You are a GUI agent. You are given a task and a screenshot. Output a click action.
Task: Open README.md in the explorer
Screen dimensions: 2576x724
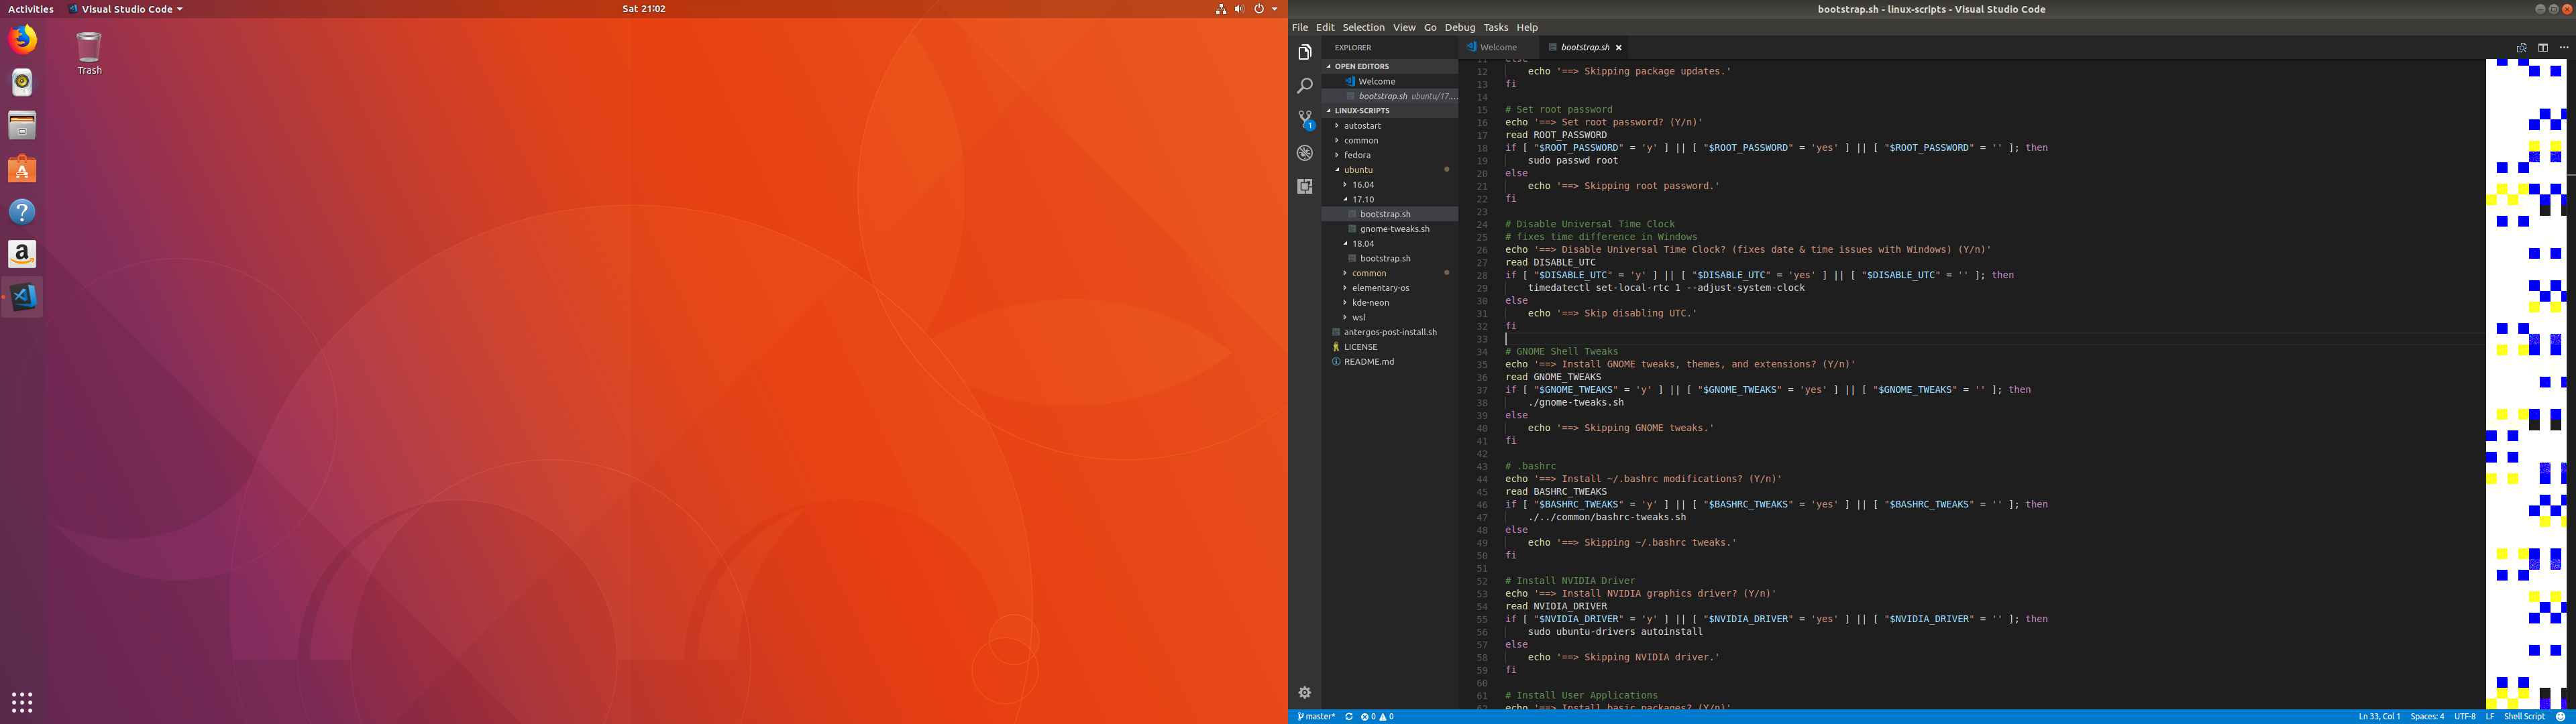pos(1390,361)
